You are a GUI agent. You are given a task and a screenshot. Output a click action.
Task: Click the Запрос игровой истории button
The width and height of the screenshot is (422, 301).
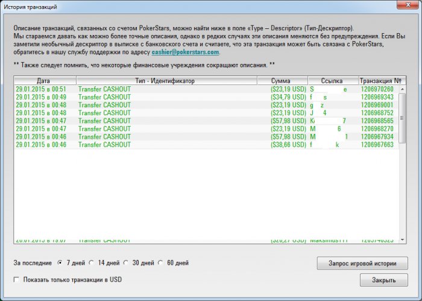(362, 264)
